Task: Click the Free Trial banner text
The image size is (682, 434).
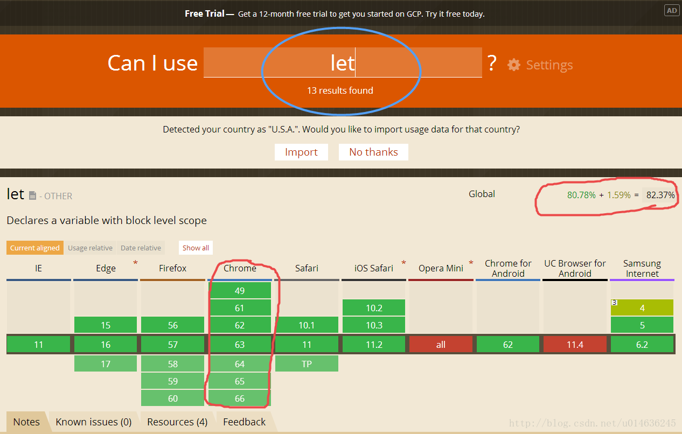Action: [x=335, y=14]
